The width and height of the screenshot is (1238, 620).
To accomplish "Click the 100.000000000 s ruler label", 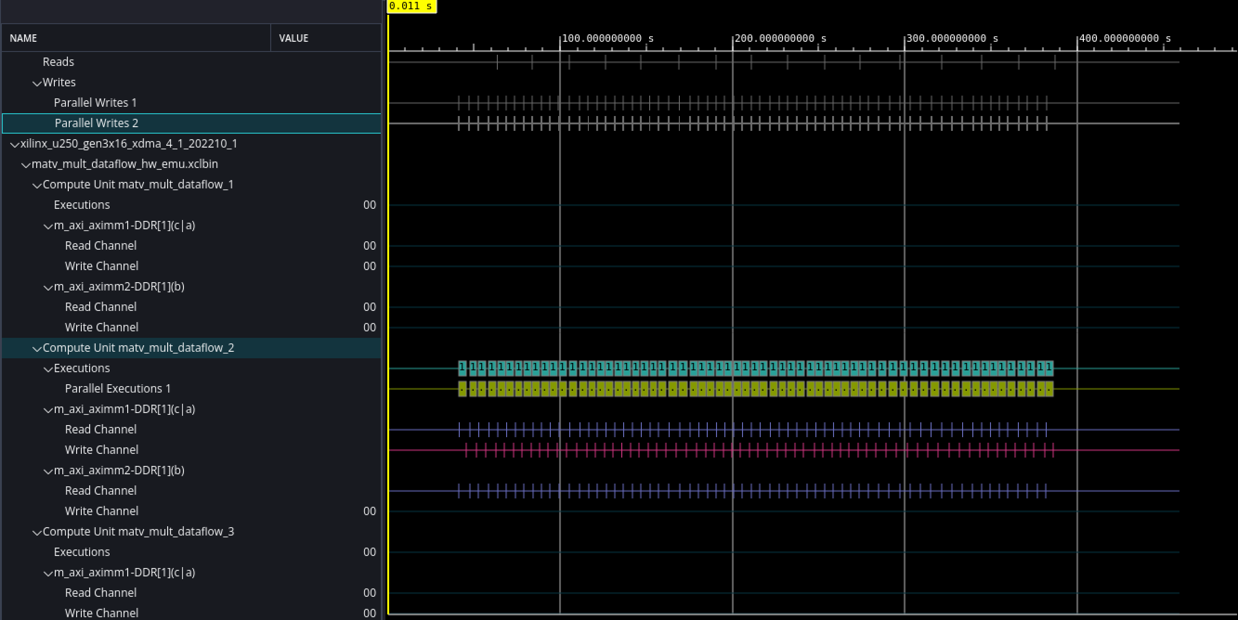I will pyautogui.click(x=607, y=39).
